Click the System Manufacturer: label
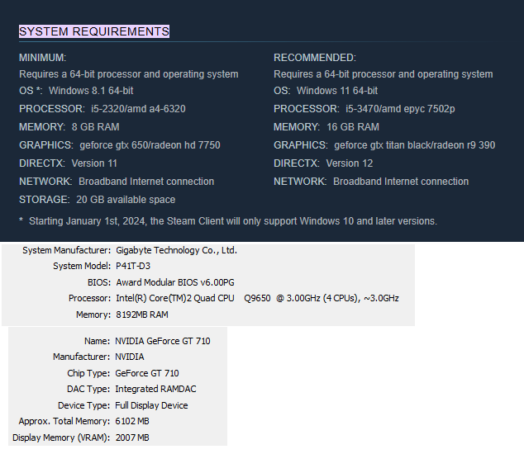 pos(66,250)
